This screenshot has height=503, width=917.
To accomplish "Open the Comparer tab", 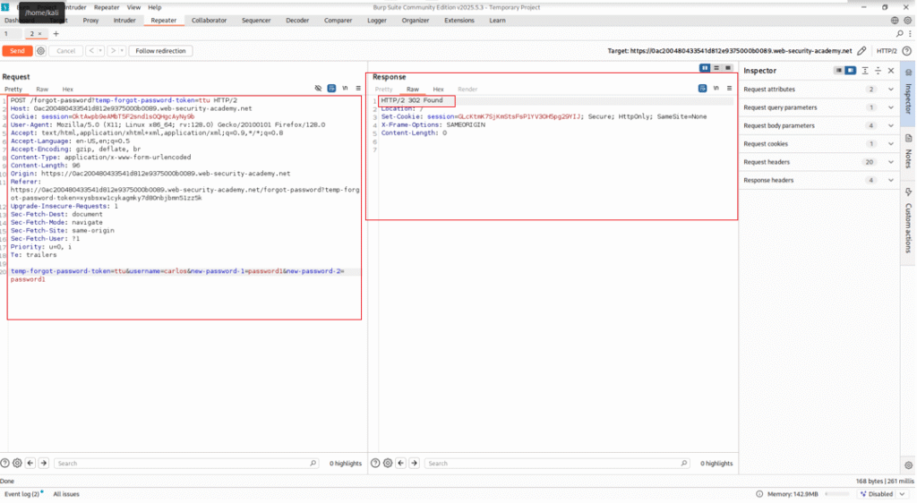I will [x=338, y=21].
